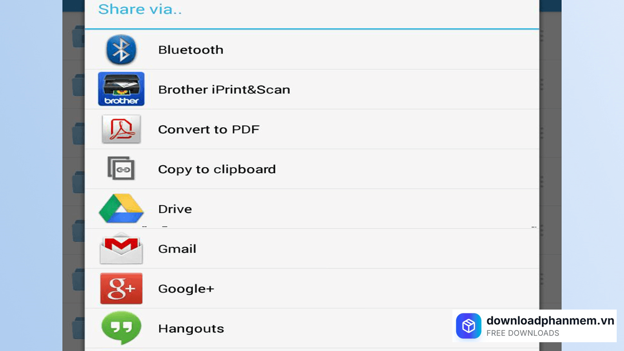
Task: Choose the Google+ text label
Action: (186, 289)
